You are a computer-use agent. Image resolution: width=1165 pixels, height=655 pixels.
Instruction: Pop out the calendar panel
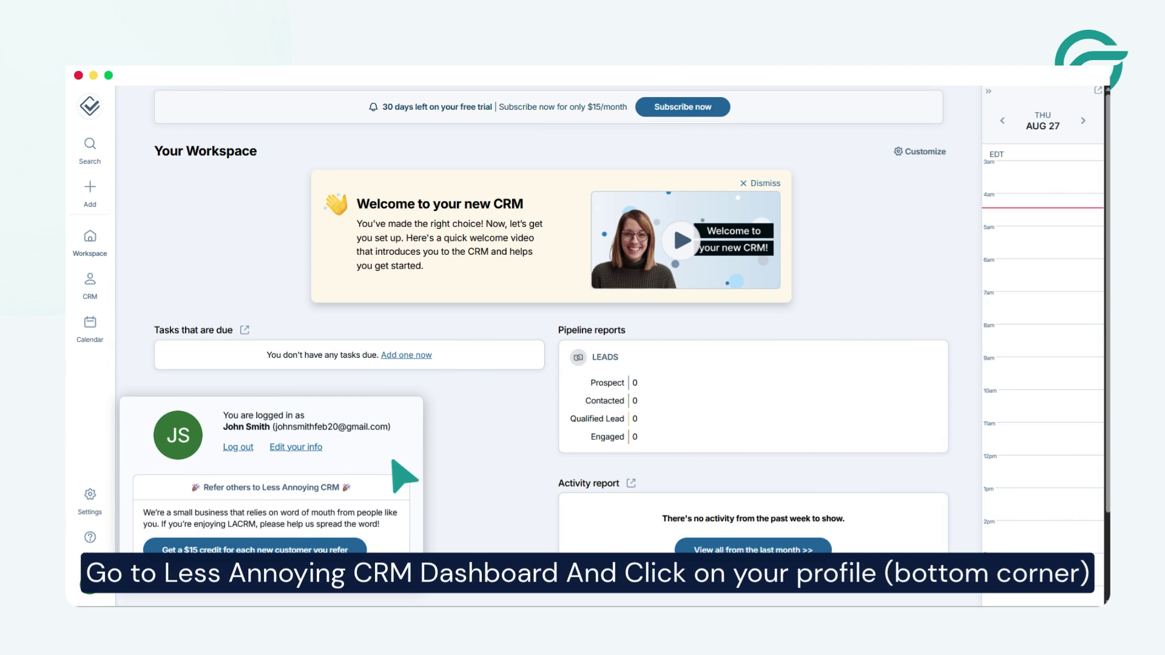point(1098,90)
